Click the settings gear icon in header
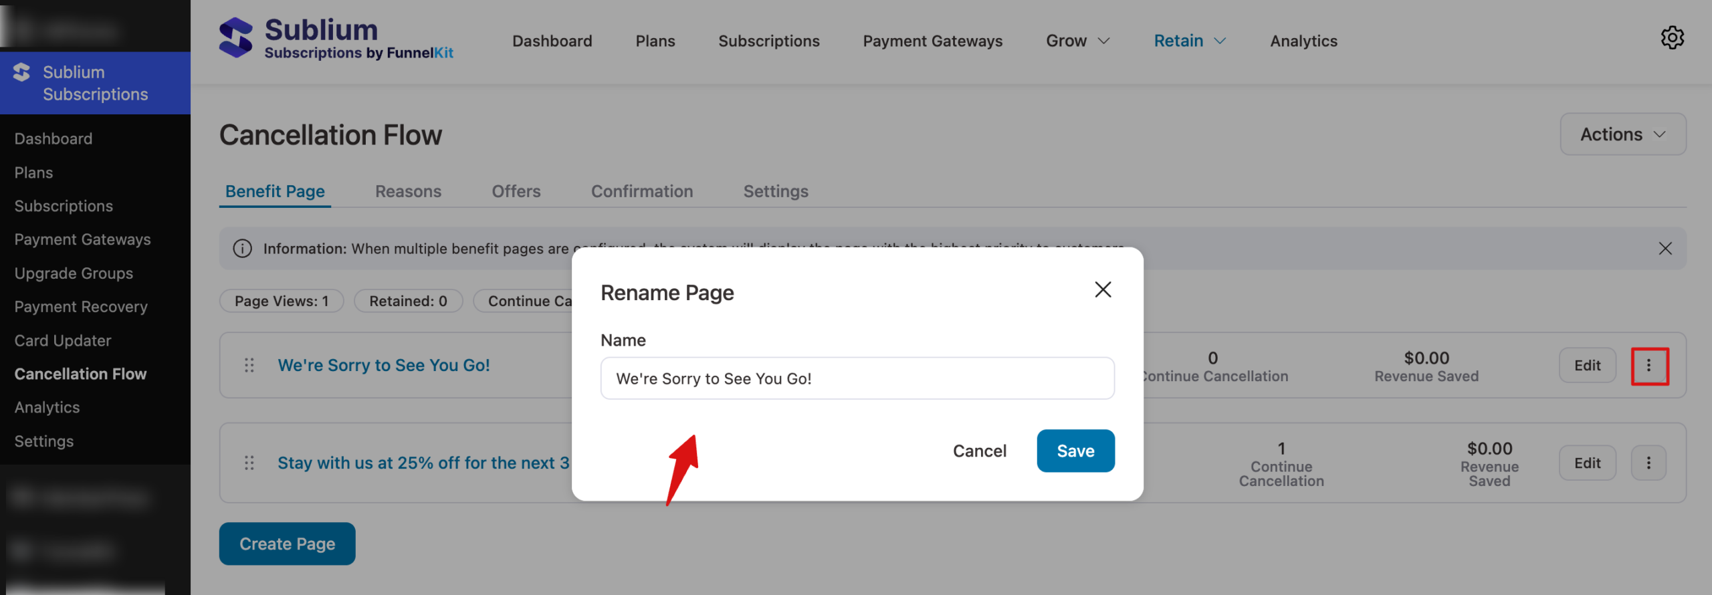Viewport: 1712px width, 595px height. (x=1672, y=38)
